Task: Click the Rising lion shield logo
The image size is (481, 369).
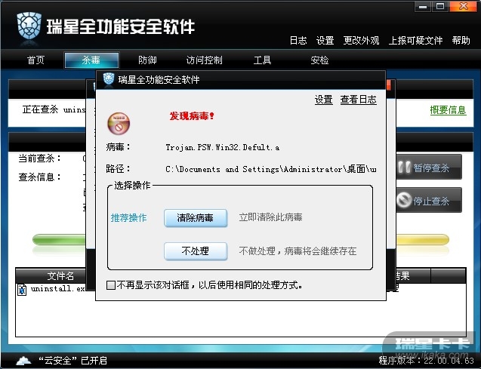Action: click(29, 26)
